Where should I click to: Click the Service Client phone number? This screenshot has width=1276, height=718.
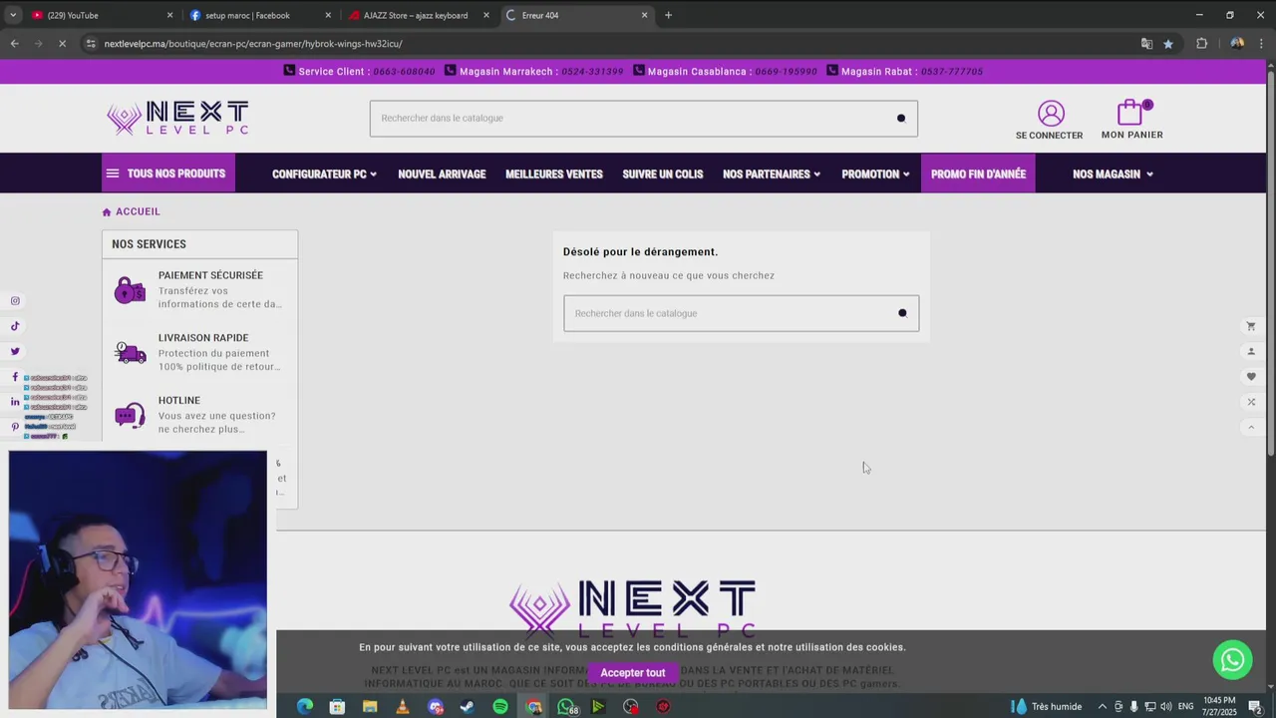(x=404, y=72)
